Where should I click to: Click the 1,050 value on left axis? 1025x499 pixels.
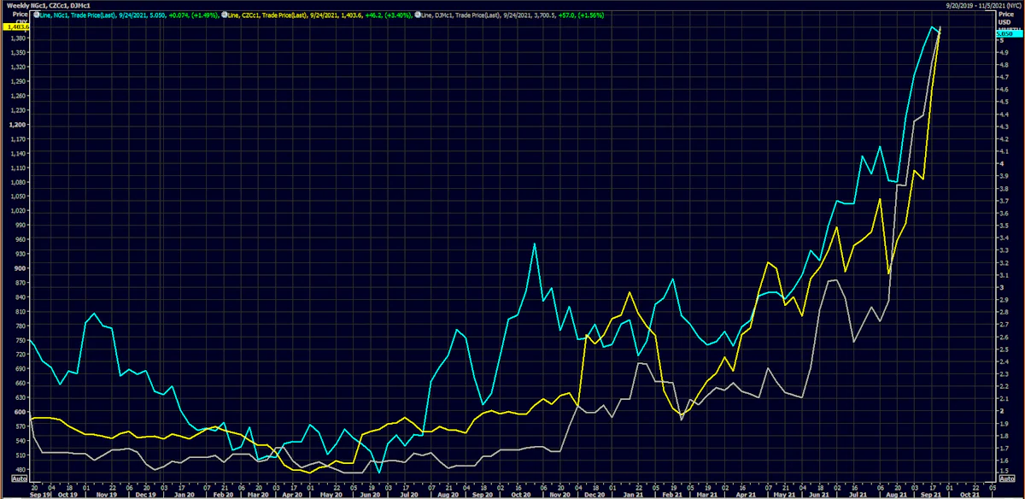pyautogui.click(x=18, y=197)
